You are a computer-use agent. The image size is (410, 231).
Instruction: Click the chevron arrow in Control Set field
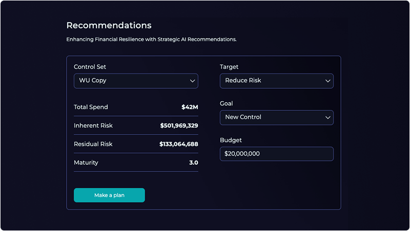pyautogui.click(x=193, y=81)
